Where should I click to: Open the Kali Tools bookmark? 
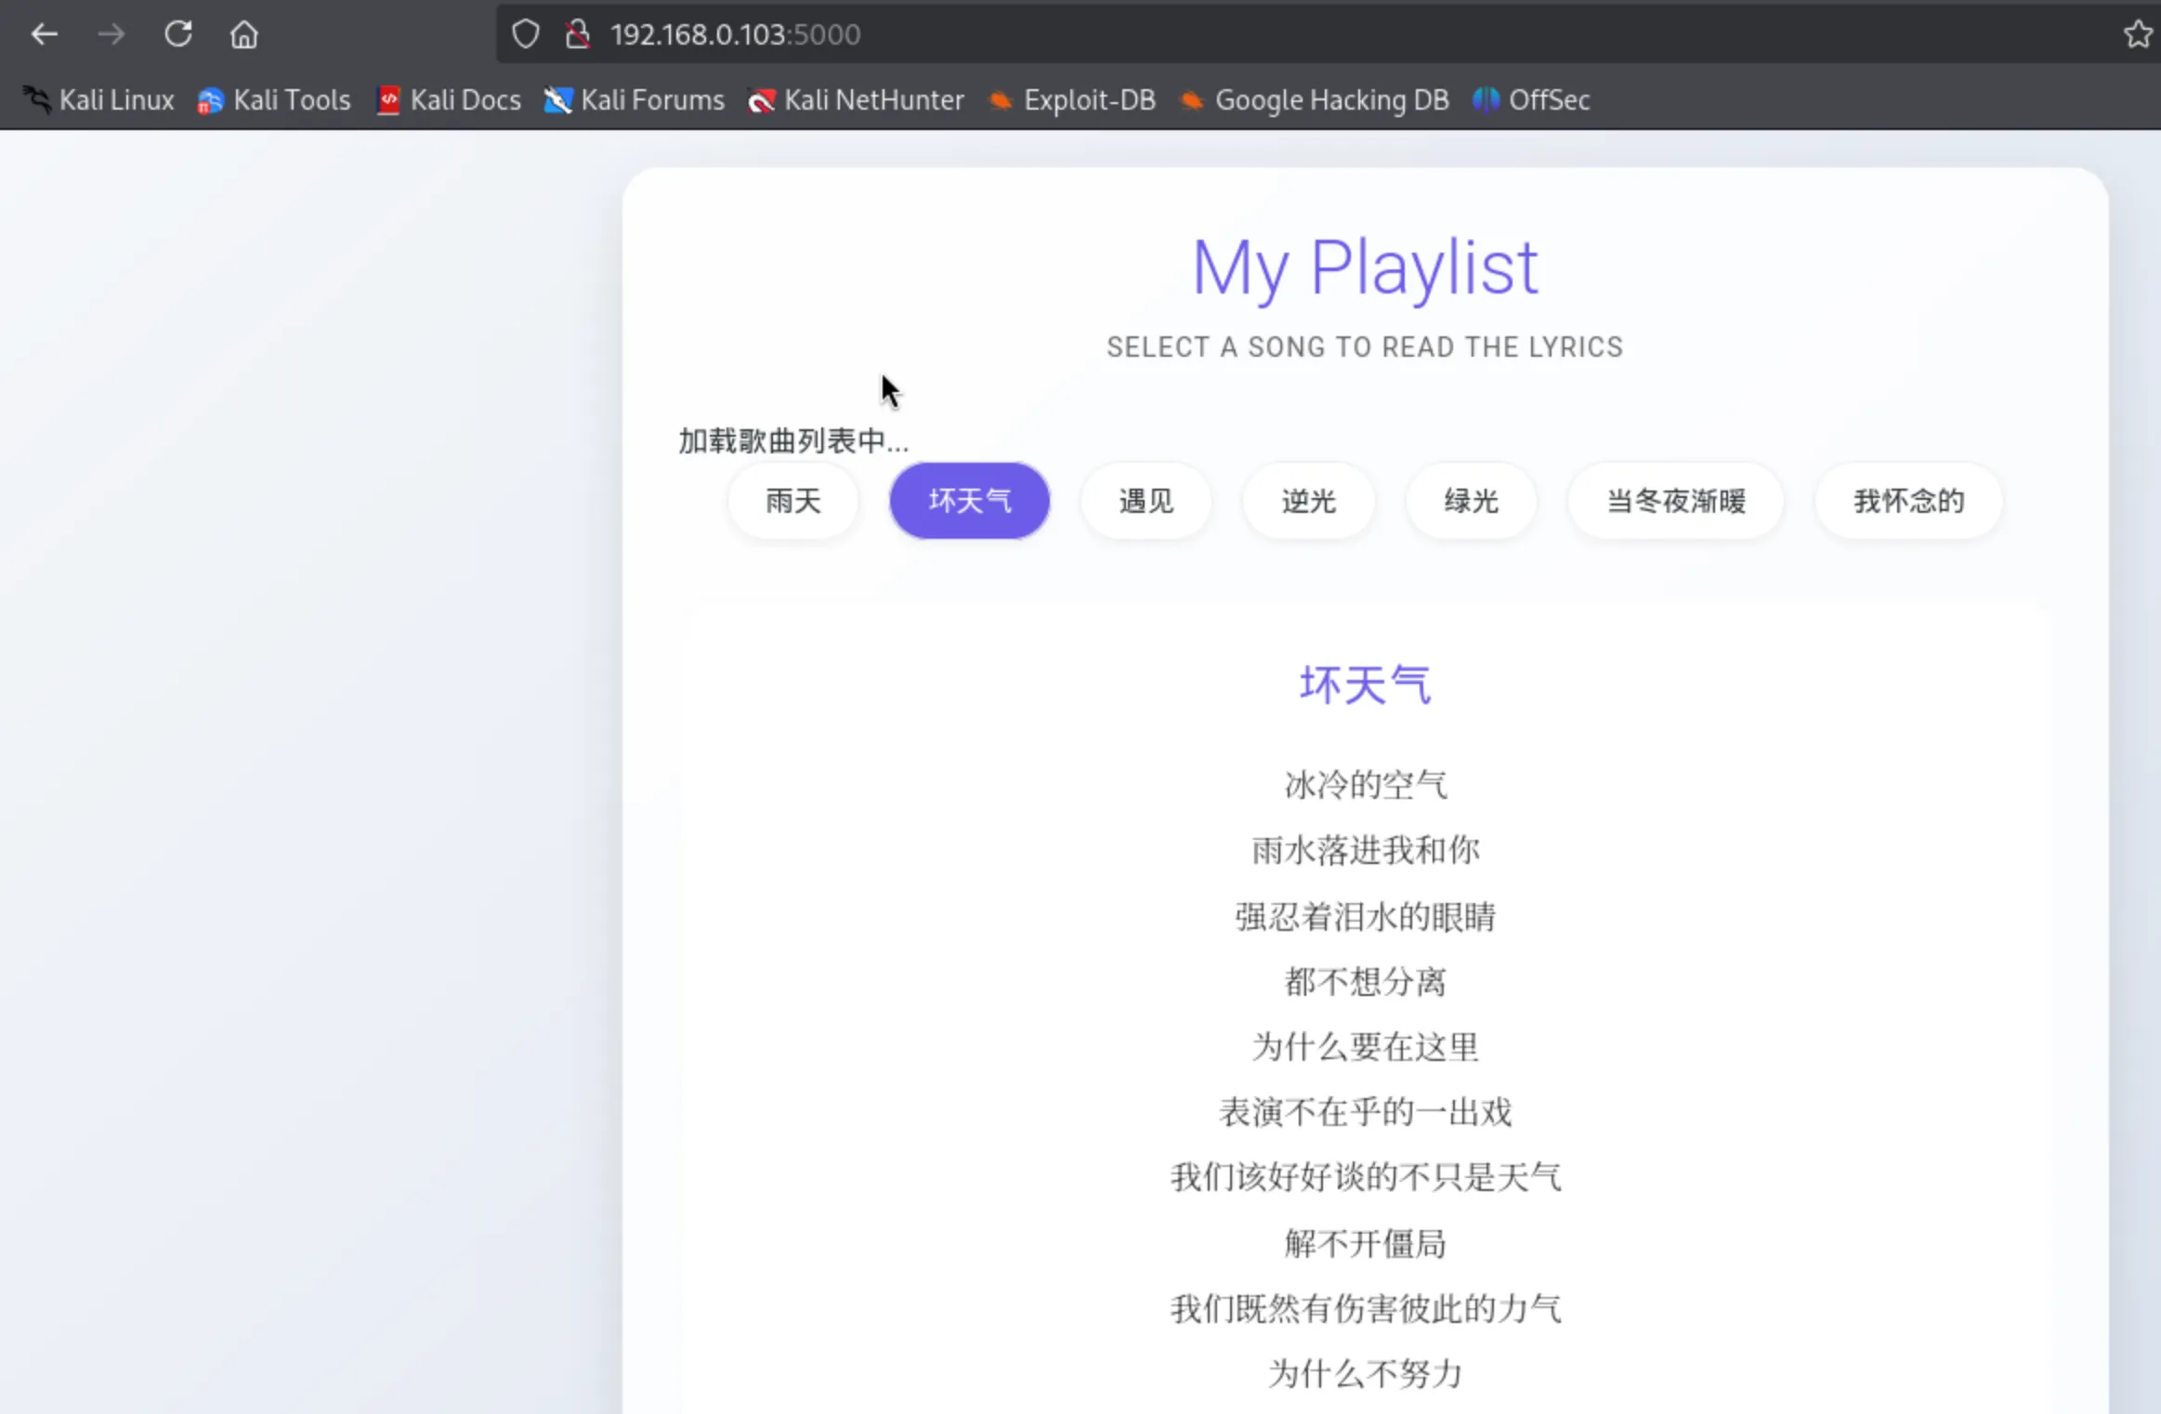[274, 99]
